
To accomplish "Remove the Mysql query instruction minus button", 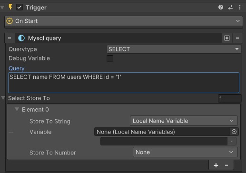I will (237, 38).
